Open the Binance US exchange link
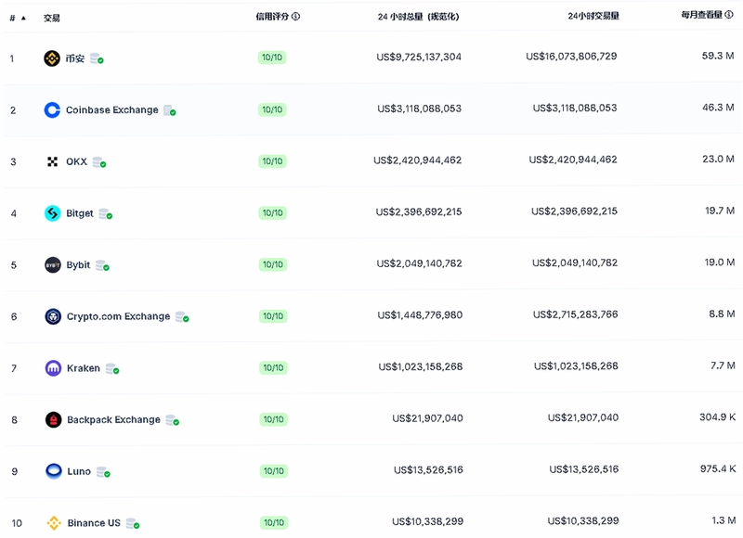743x538 pixels. coord(94,523)
